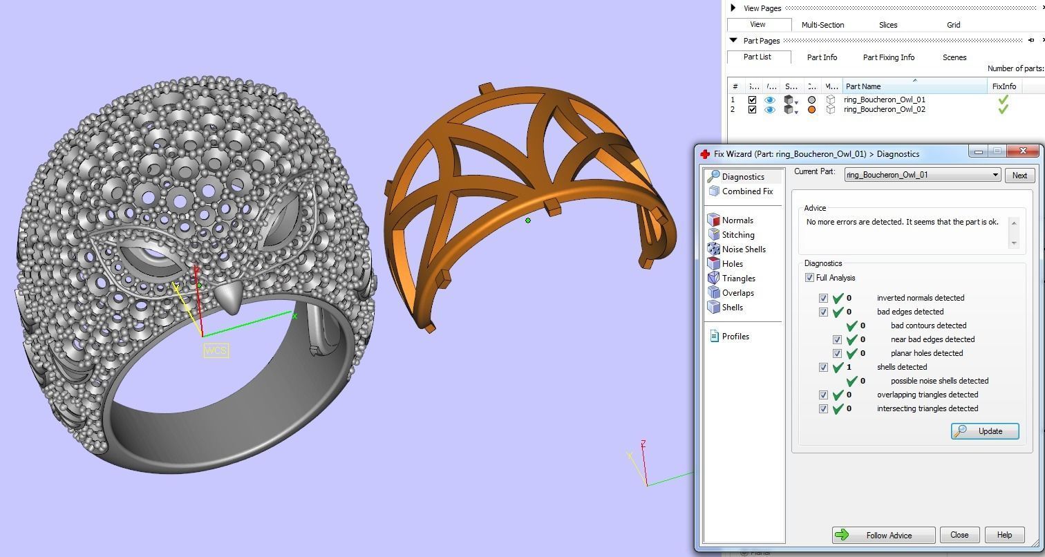Click the Help button

[x=1004, y=535]
